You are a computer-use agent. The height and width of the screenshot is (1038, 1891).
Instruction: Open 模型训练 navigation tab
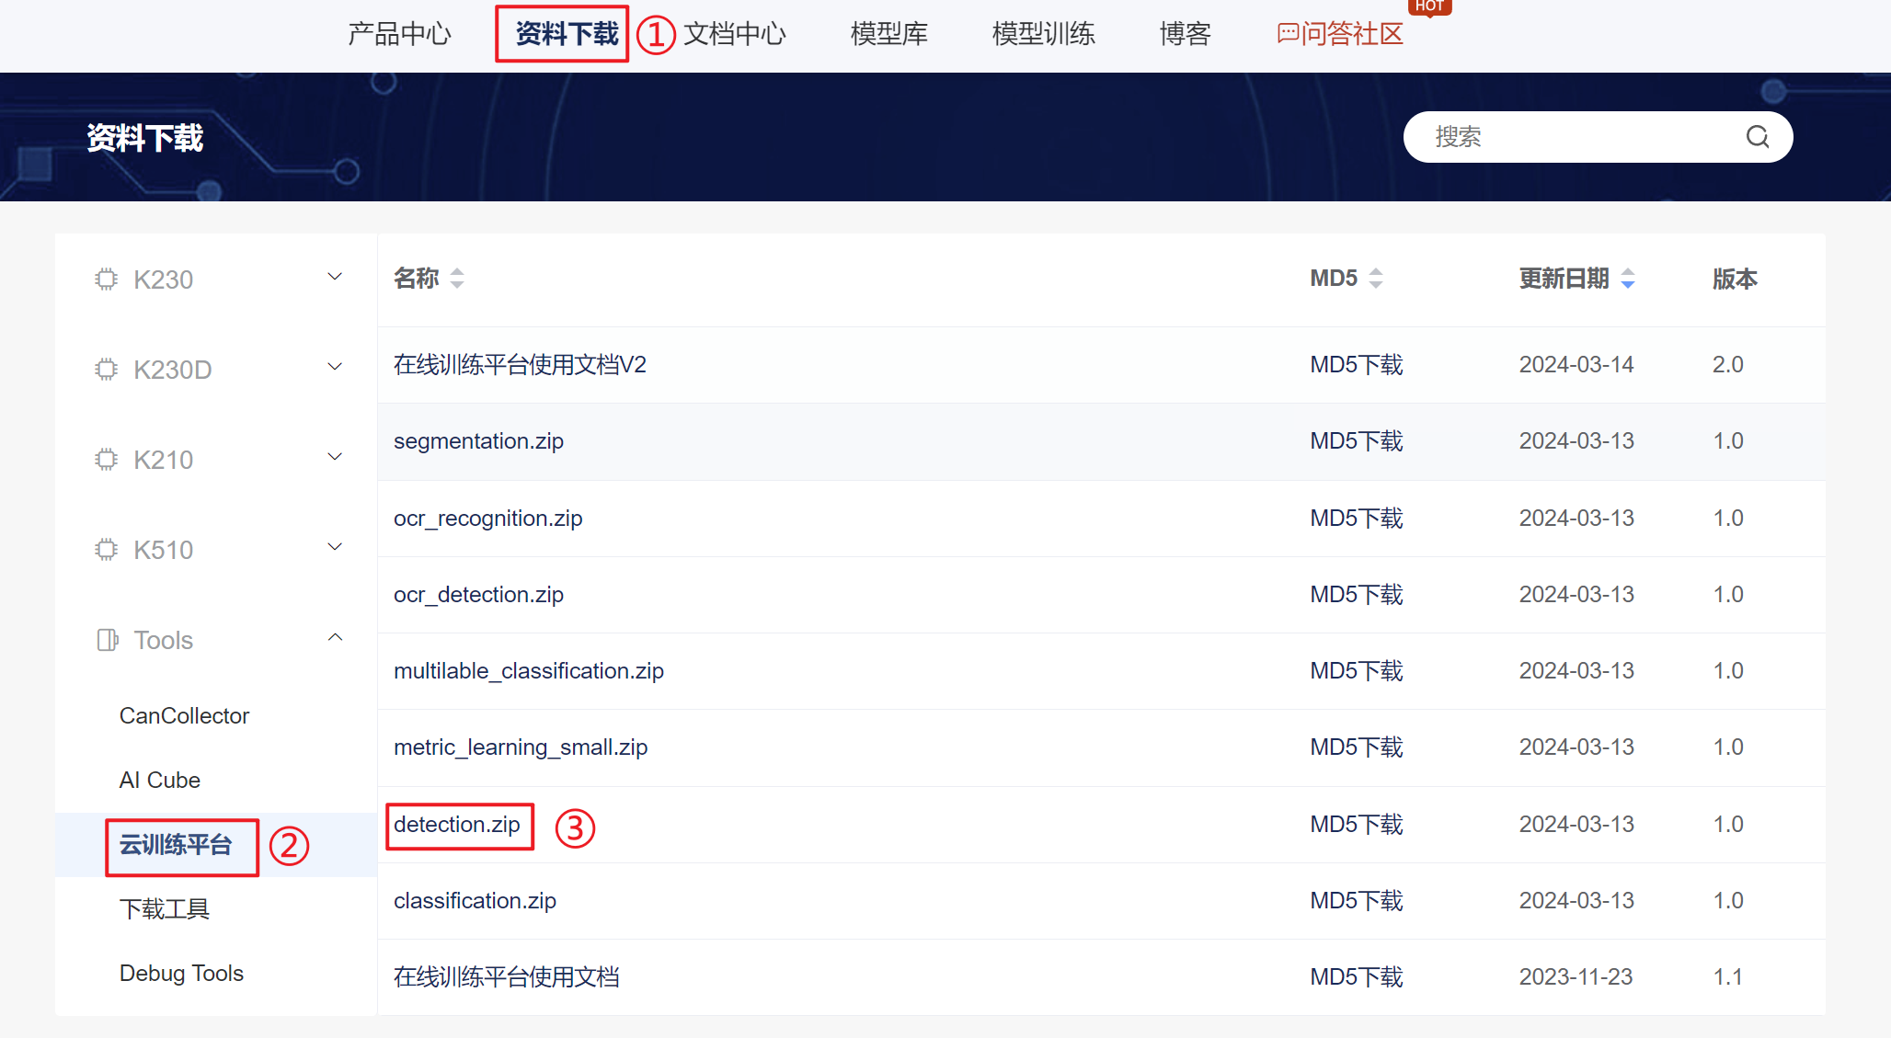(1044, 34)
